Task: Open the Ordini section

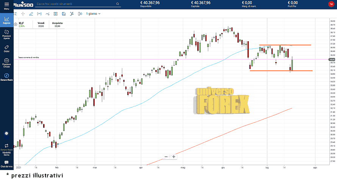Action: pyautogui.click(x=6, y=48)
